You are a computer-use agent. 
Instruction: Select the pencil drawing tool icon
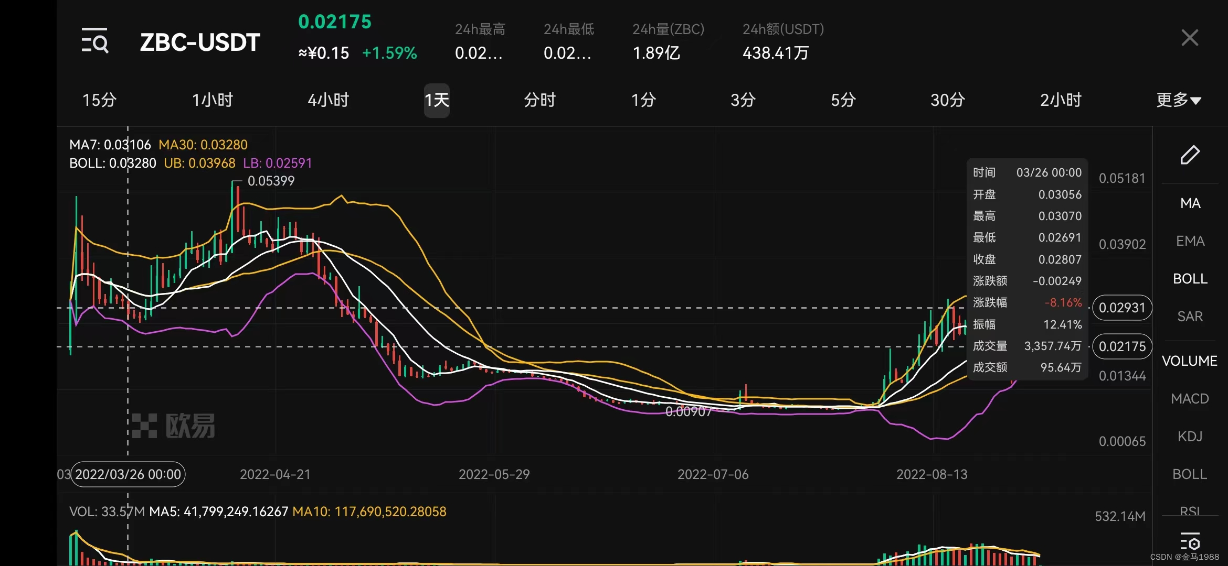(x=1190, y=155)
